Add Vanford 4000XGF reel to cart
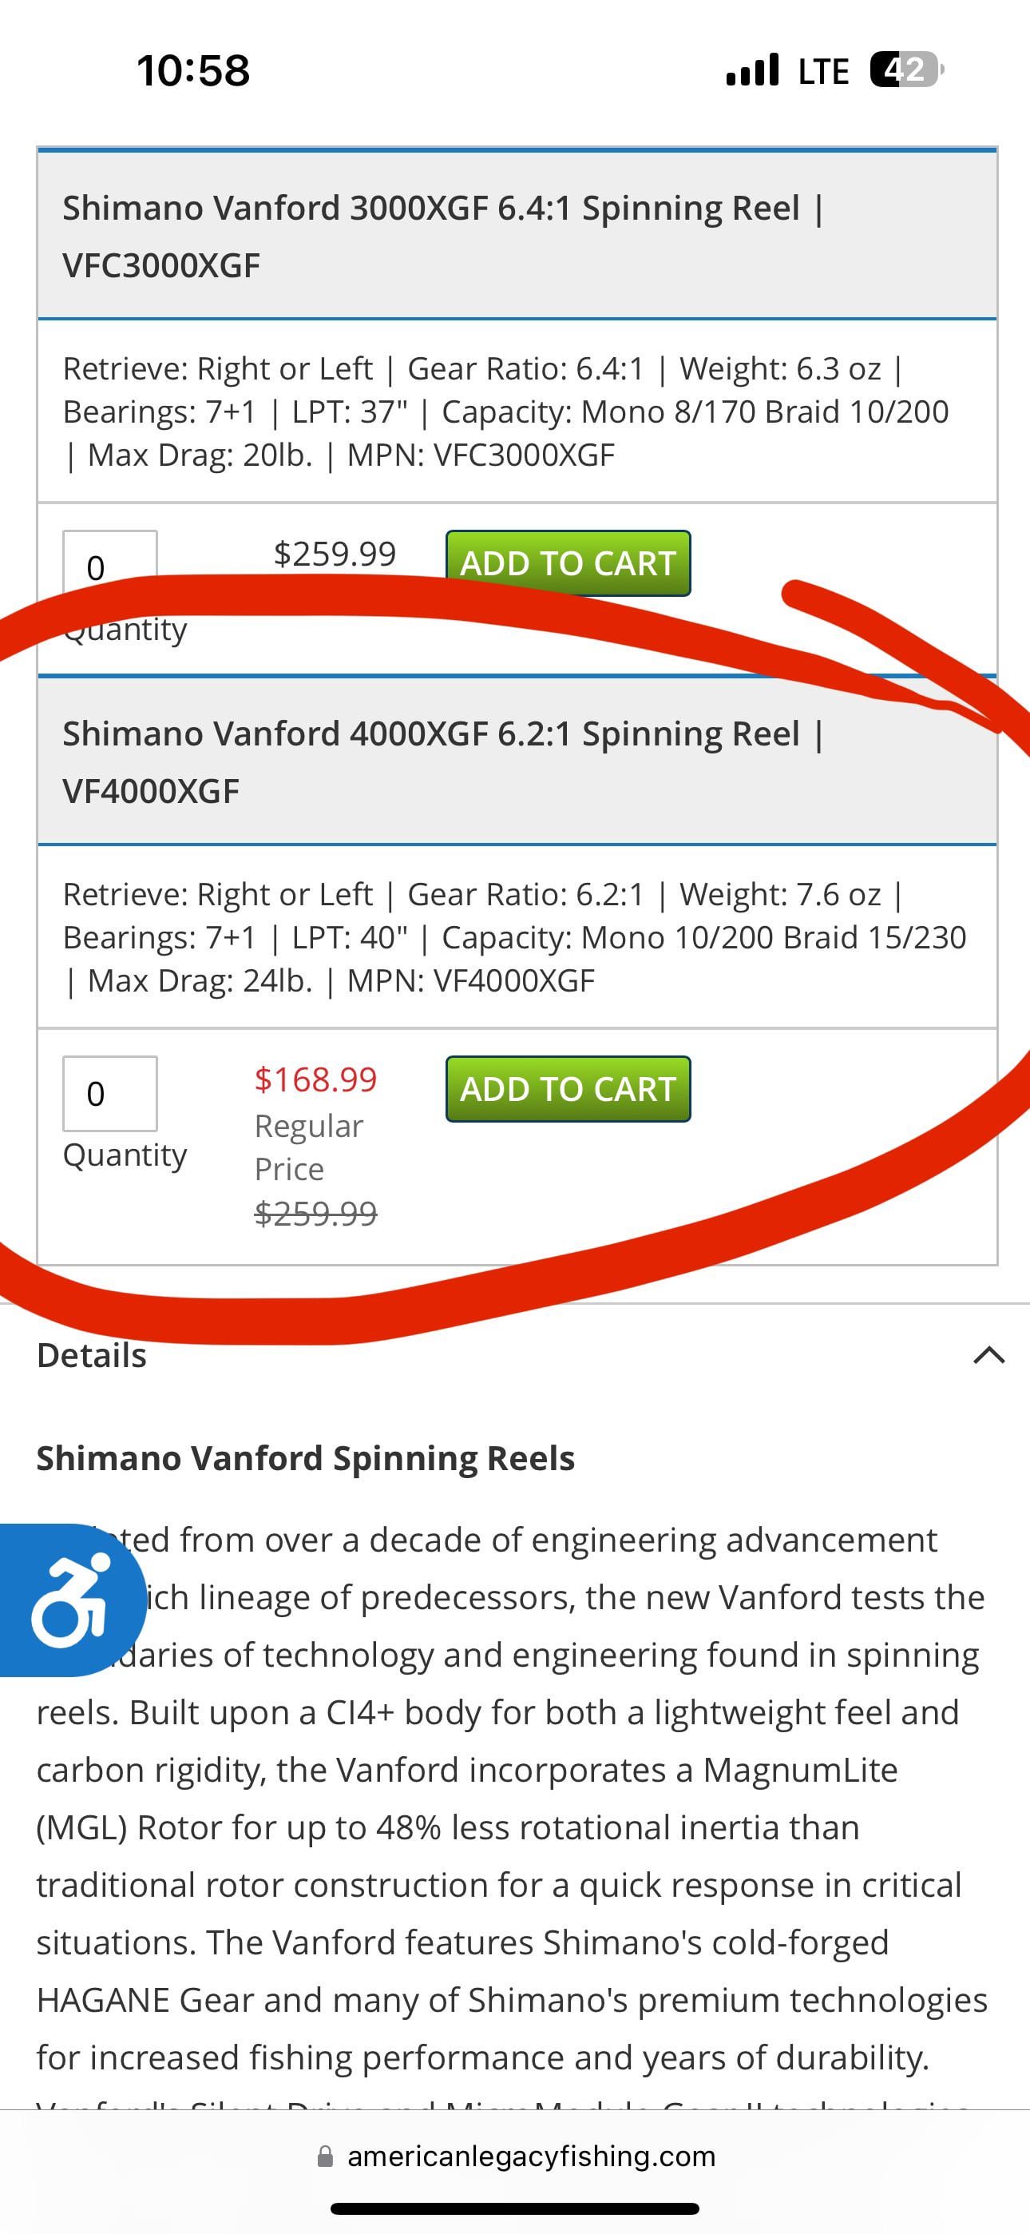The width and height of the screenshot is (1030, 2234). pyautogui.click(x=568, y=1088)
